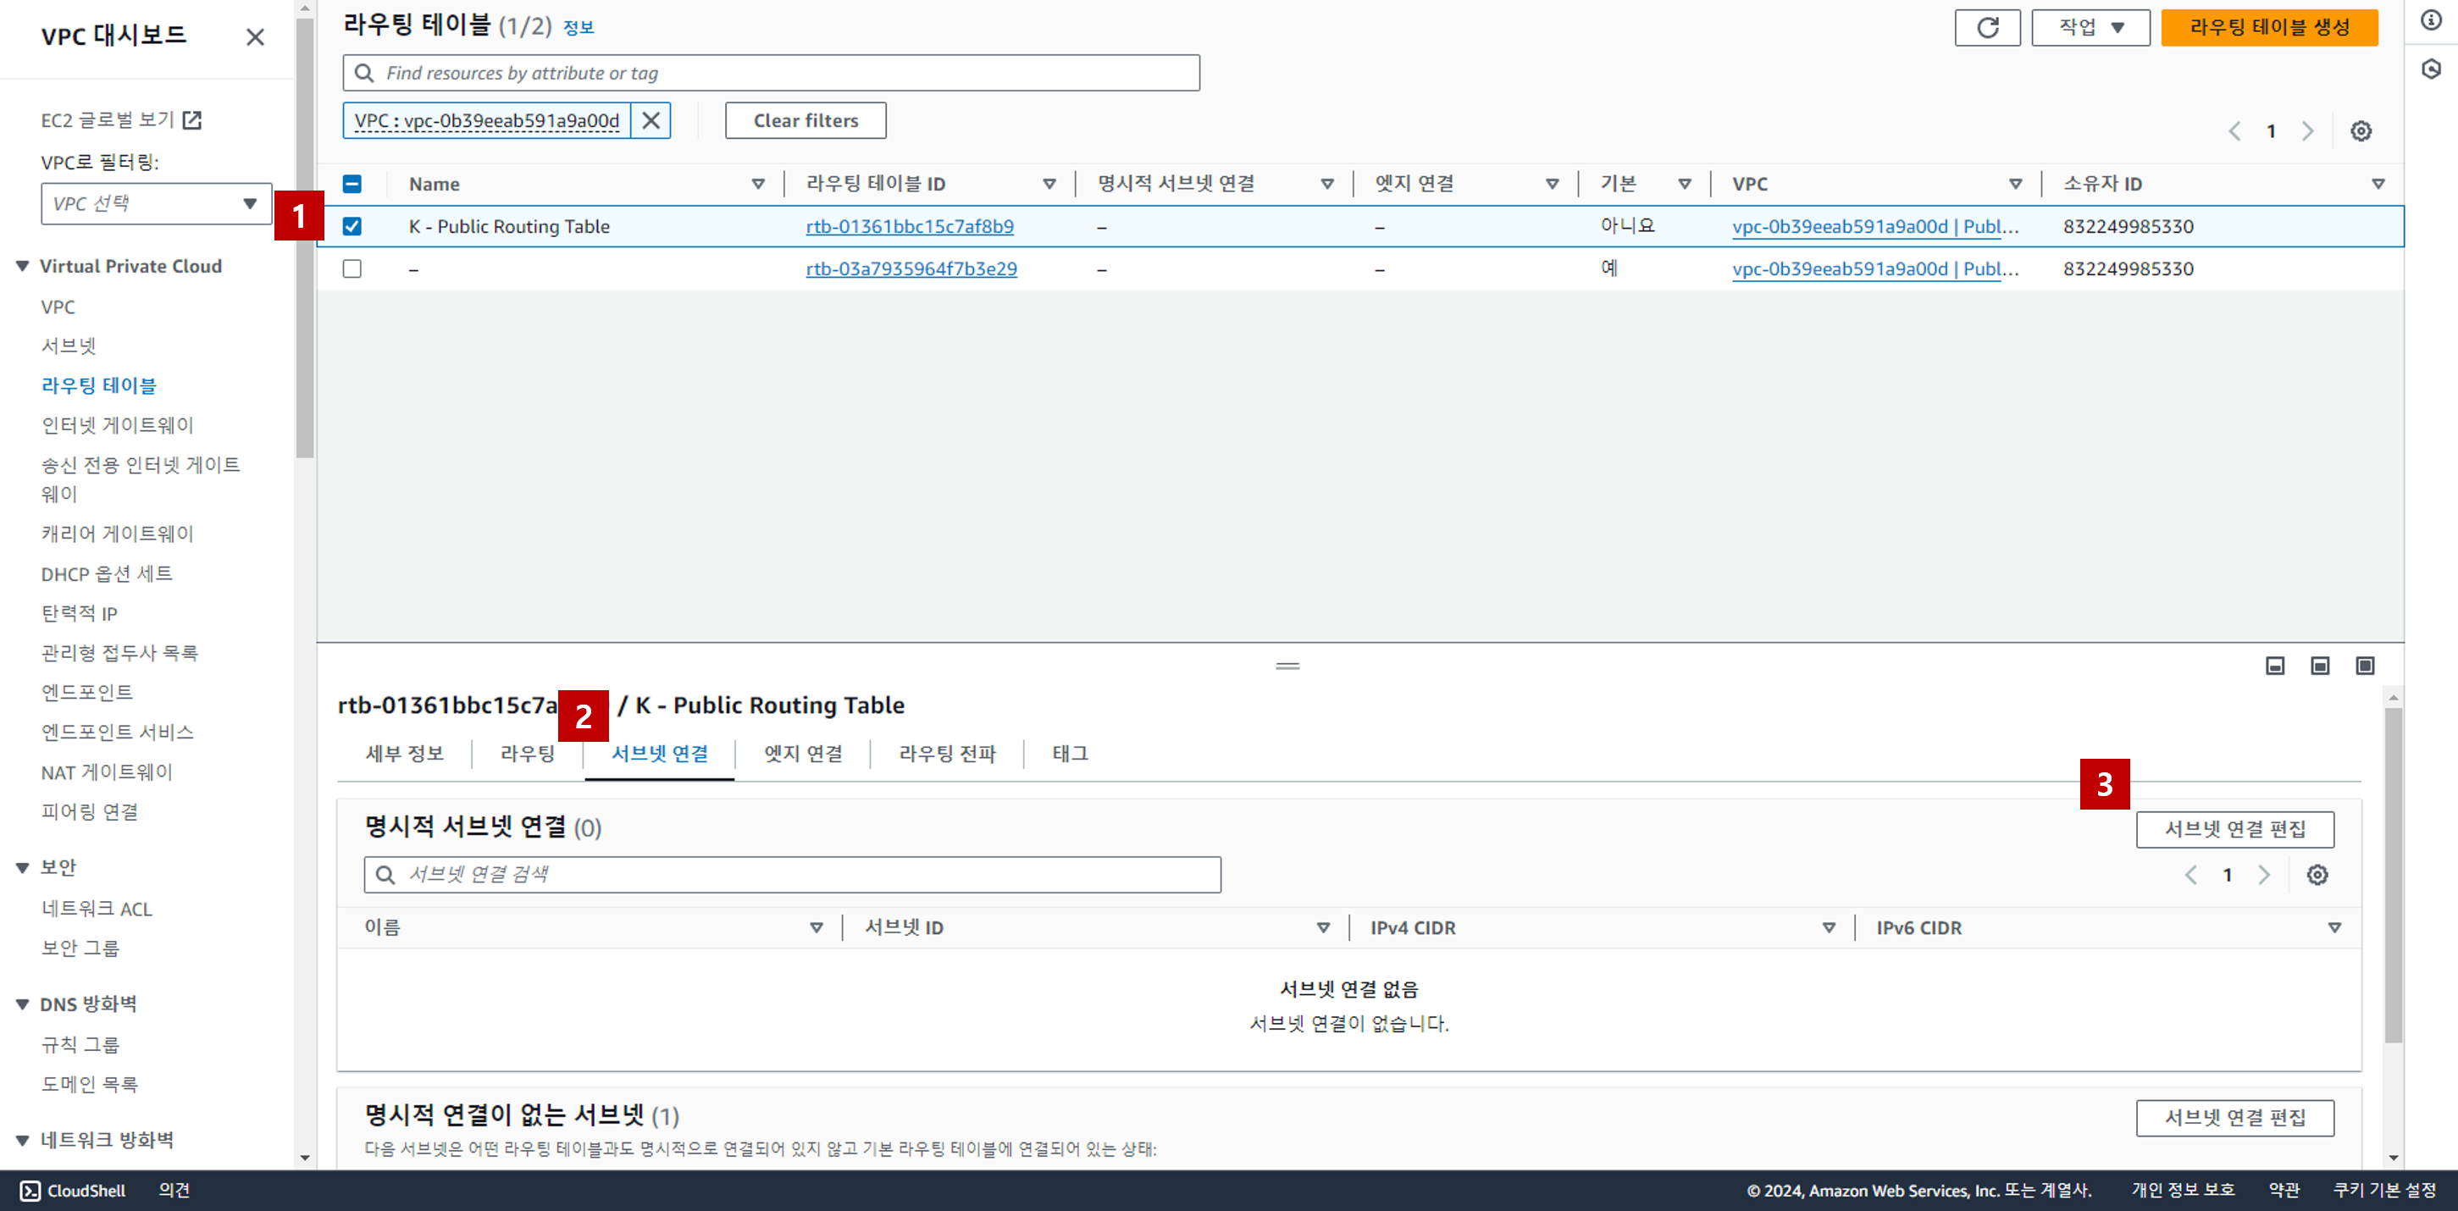
Task: Click the refresh routing tables icon
Action: pos(1986,28)
